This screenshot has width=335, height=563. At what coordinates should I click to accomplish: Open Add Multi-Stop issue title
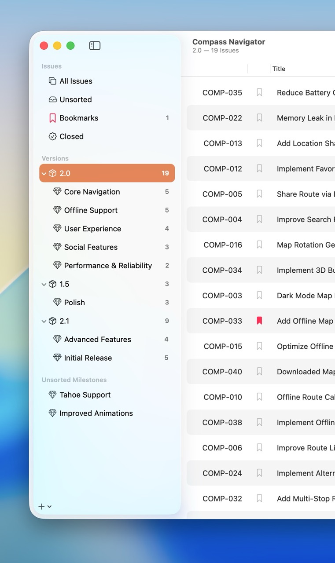(306, 499)
